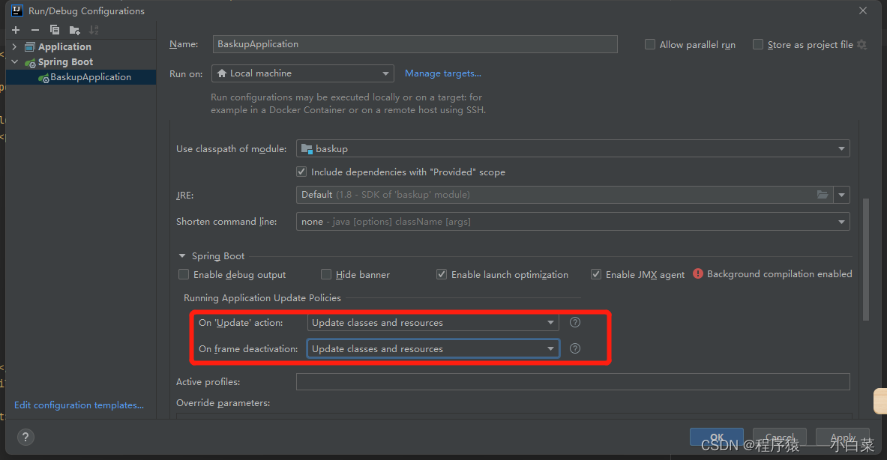Enable debug output checkbox
Image resolution: width=887 pixels, height=460 pixels.
pyautogui.click(x=183, y=274)
